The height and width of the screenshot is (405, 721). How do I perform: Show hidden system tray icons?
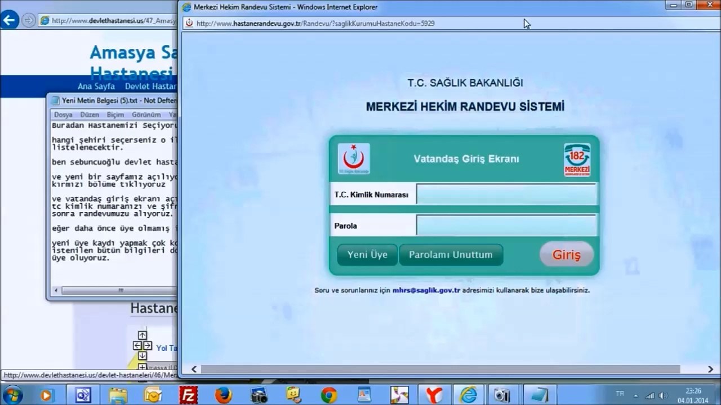(637, 395)
